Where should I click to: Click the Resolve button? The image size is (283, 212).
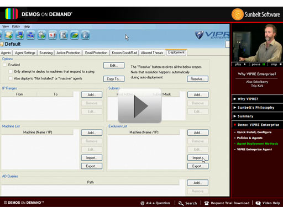(x=198, y=79)
